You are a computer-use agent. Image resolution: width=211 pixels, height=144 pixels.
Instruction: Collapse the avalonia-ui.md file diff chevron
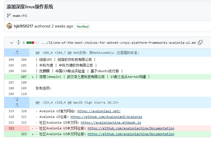click(12, 43)
